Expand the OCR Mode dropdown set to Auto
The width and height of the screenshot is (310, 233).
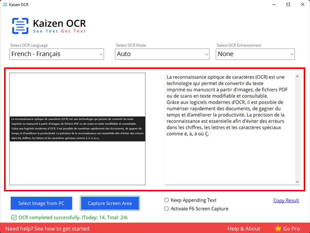(162, 54)
